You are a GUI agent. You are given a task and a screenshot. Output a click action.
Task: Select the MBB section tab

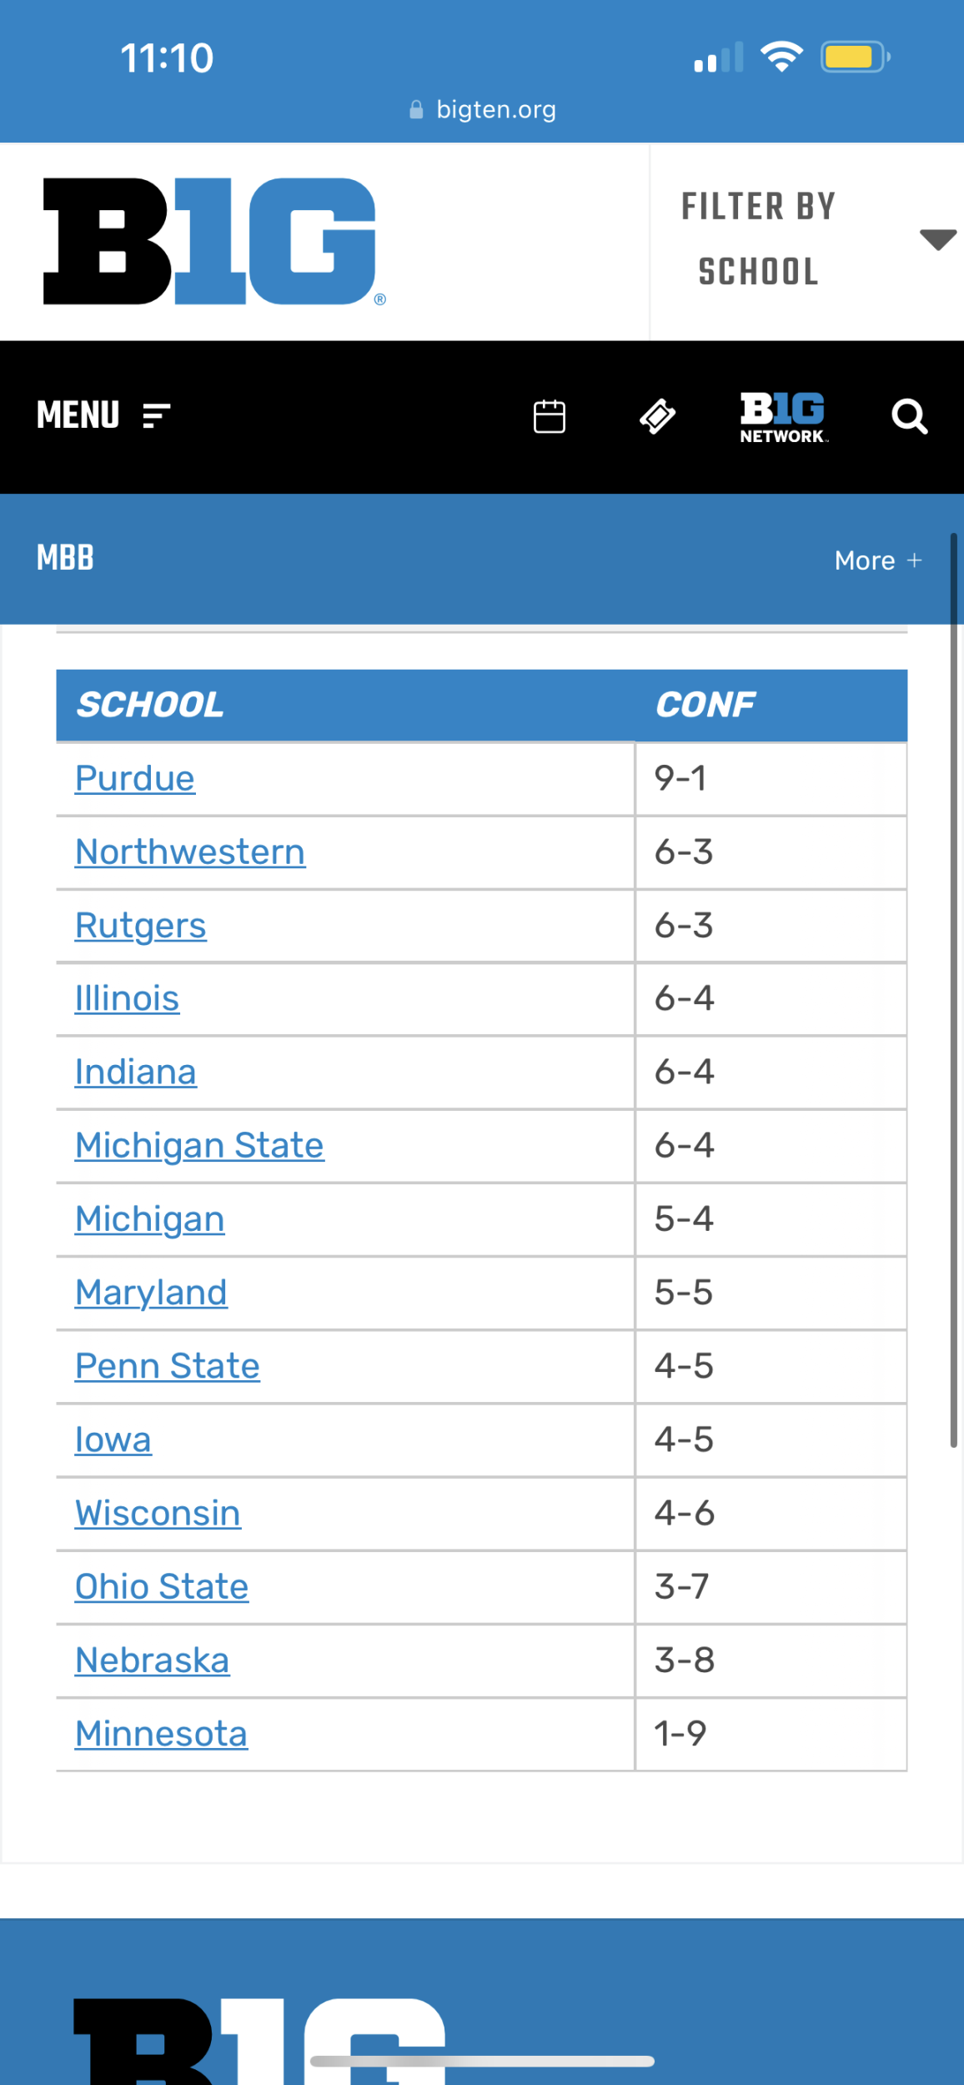click(65, 558)
